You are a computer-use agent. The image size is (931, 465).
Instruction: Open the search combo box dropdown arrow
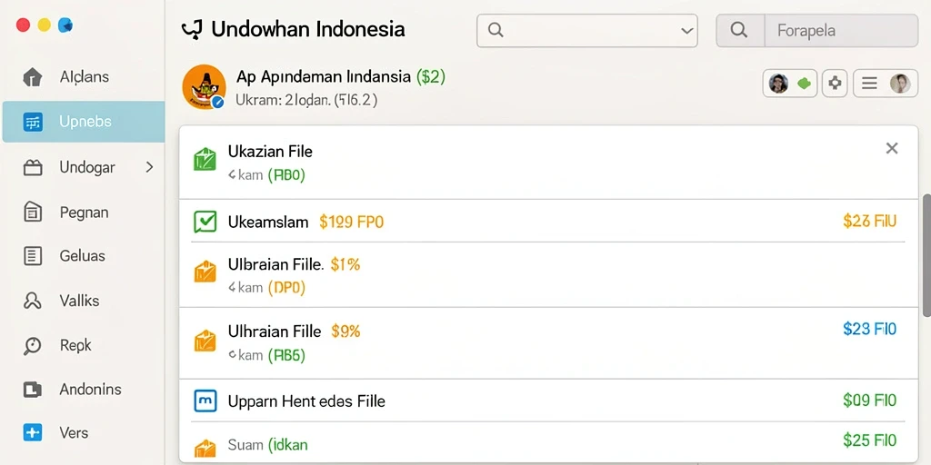(687, 31)
